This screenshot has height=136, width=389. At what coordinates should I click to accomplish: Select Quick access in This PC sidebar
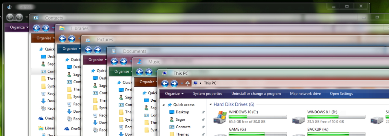coord(184,105)
